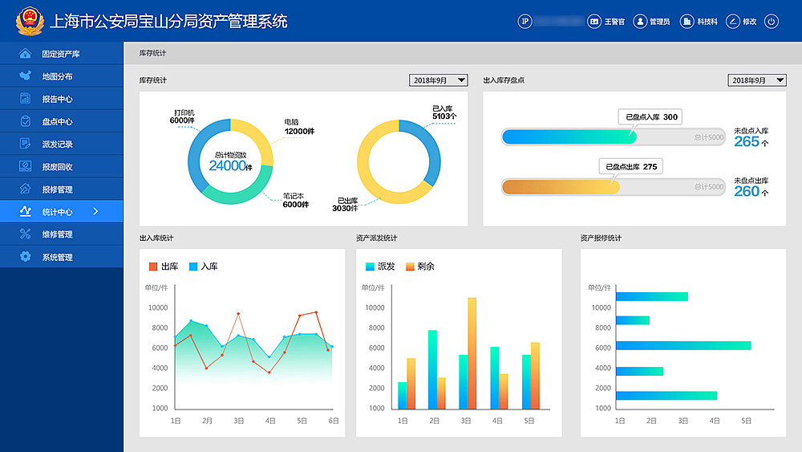Select 系统管理 in sidebar
802x452 pixels.
pyautogui.click(x=62, y=256)
